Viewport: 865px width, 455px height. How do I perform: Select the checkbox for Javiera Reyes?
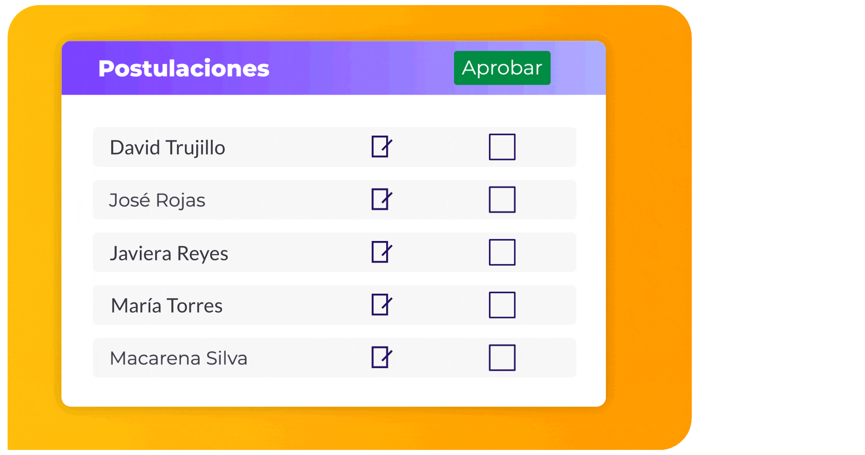coord(502,252)
